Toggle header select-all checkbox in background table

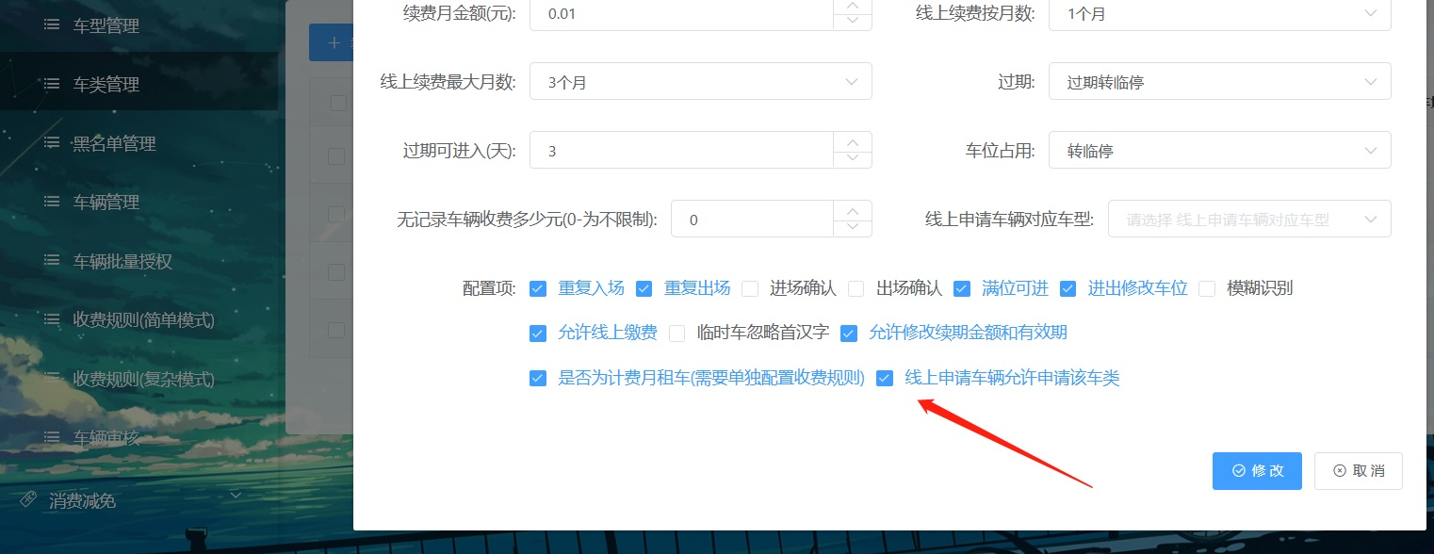pyautogui.click(x=337, y=104)
